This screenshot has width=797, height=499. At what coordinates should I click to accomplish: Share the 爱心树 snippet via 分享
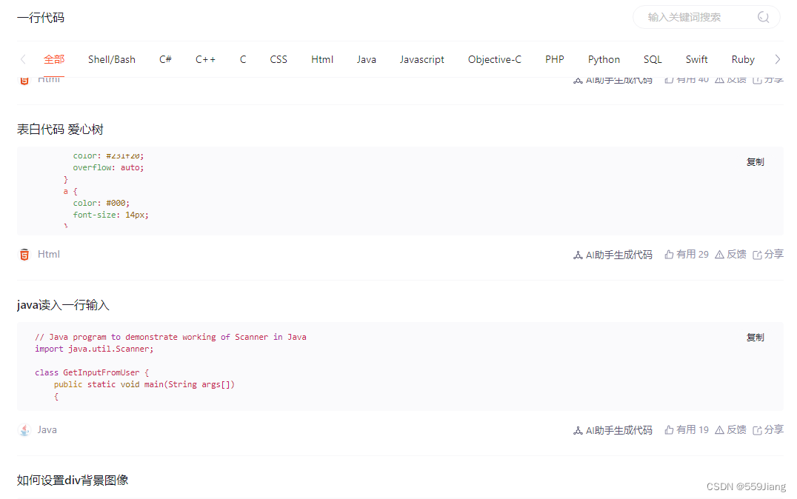768,255
